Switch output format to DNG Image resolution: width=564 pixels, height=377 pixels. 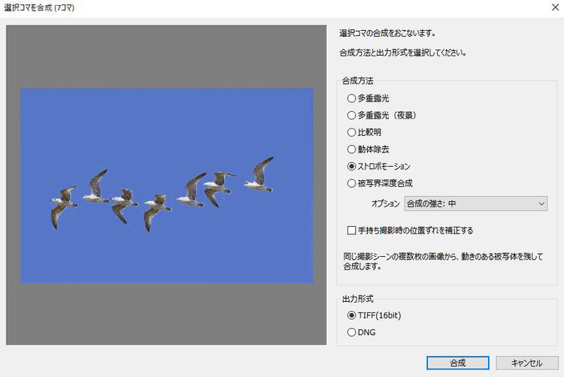tap(351, 332)
